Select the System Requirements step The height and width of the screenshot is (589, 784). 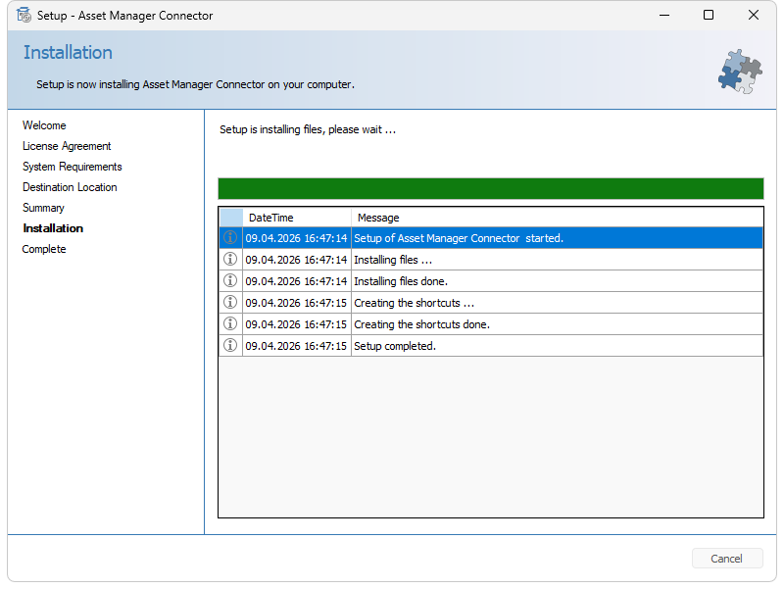(72, 167)
